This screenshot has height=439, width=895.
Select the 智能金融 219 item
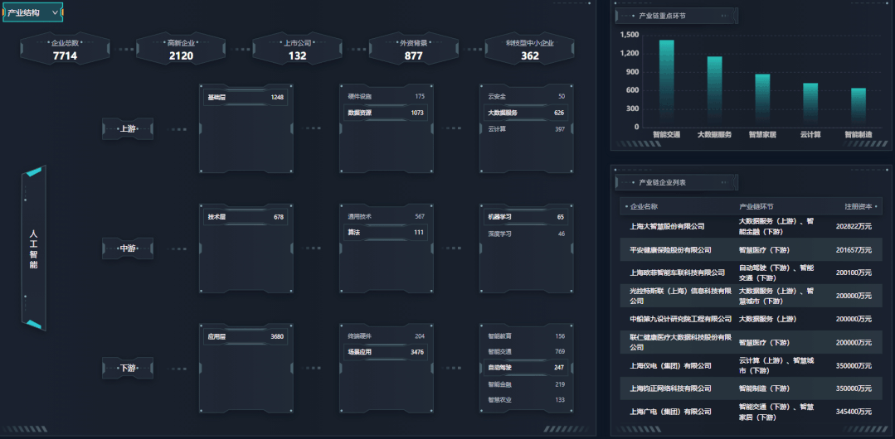[x=526, y=385]
